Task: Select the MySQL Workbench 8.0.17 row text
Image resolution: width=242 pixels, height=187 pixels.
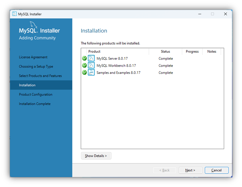Action: click(116, 66)
